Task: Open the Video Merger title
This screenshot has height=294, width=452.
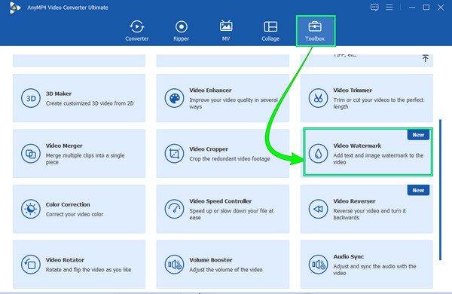Action: click(x=64, y=145)
